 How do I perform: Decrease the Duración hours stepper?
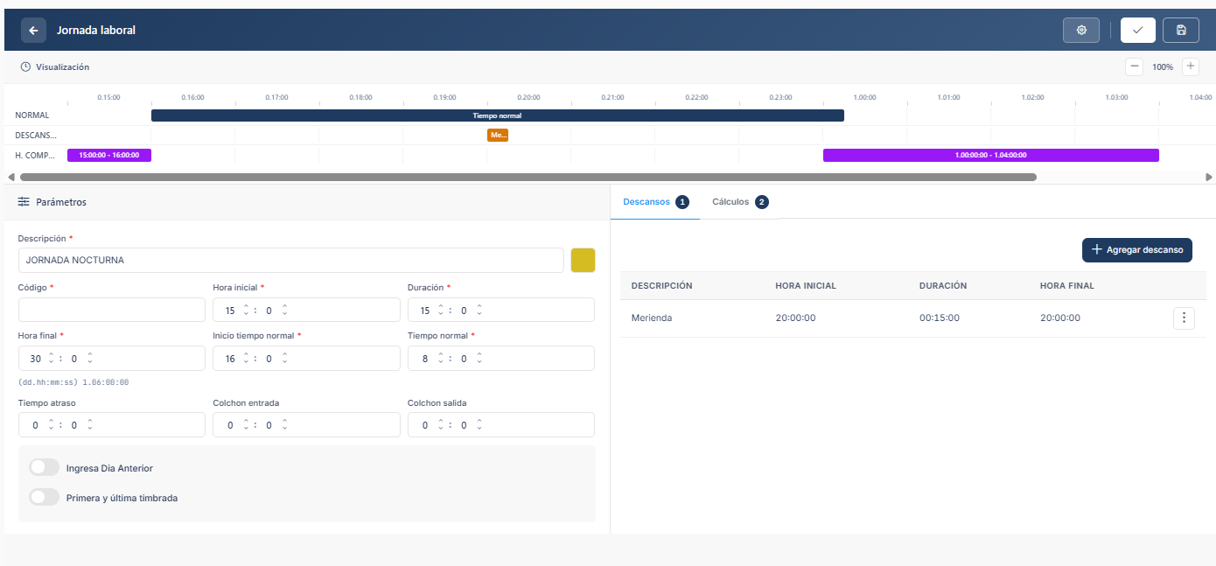tap(441, 314)
